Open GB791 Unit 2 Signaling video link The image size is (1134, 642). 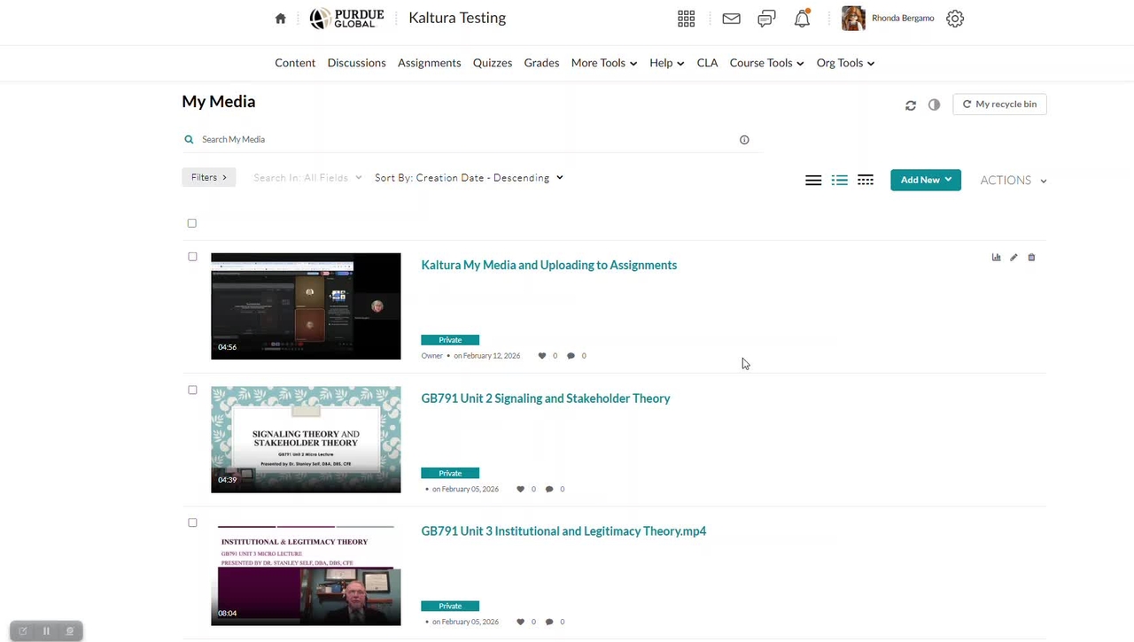tap(546, 398)
